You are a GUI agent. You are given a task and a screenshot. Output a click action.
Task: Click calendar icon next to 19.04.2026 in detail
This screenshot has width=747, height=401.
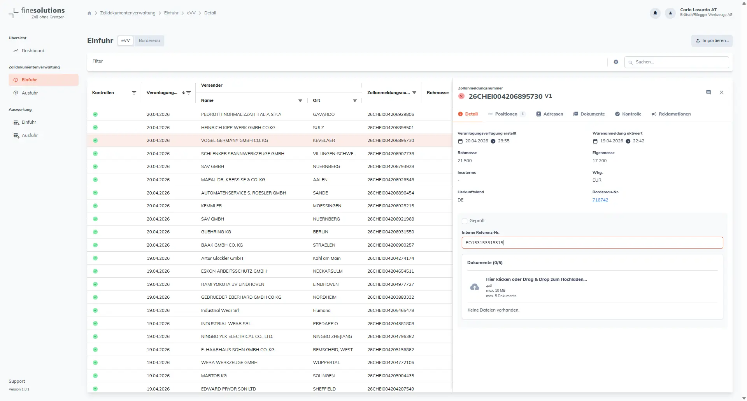(595, 141)
